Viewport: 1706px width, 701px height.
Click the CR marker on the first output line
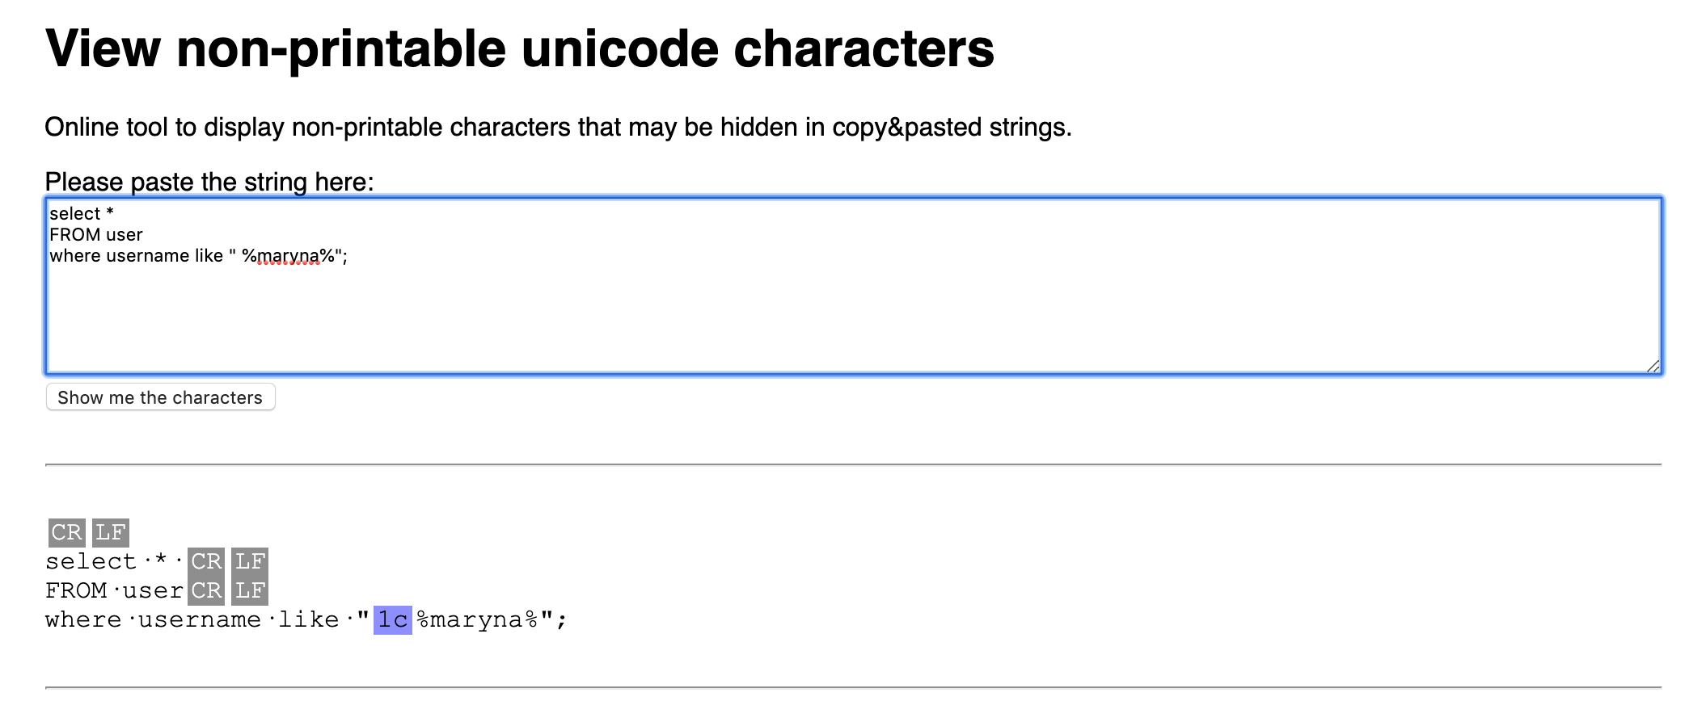pos(66,532)
